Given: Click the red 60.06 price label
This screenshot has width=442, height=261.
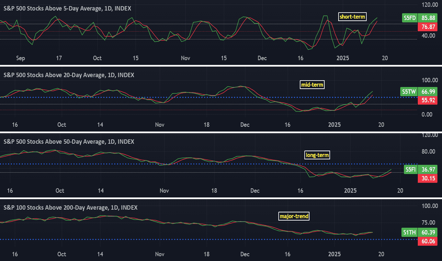Looking at the screenshot, I should pos(428,241).
